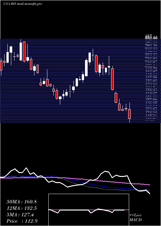Click the 5MA : 127.4 value
161x226 pixels.
[20, 215]
